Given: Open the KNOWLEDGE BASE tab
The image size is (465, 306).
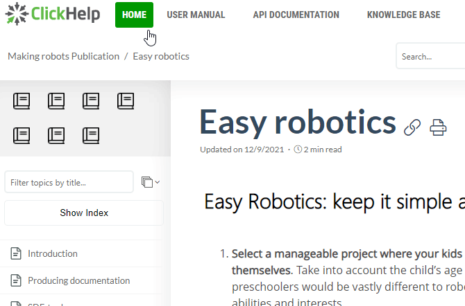Looking at the screenshot, I should (403, 15).
